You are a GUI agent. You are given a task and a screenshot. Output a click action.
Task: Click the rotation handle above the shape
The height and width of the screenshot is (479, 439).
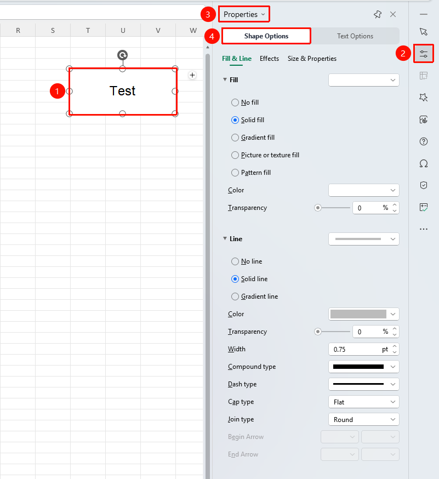click(123, 55)
